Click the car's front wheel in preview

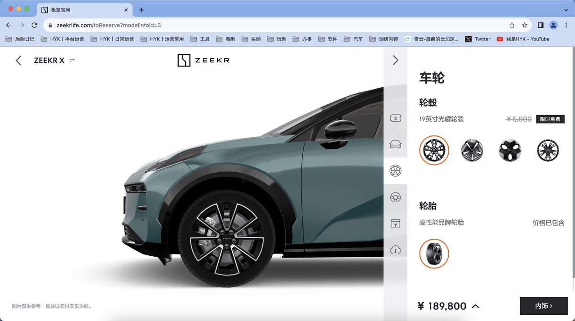pos(226,238)
